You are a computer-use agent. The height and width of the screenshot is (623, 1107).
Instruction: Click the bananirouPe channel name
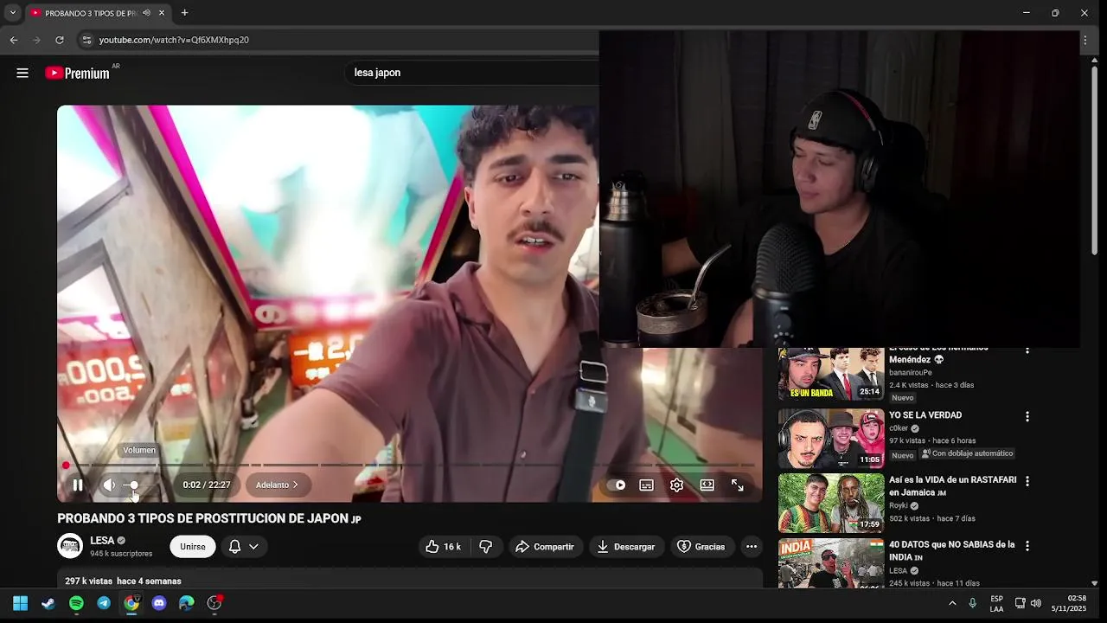[x=911, y=373]
